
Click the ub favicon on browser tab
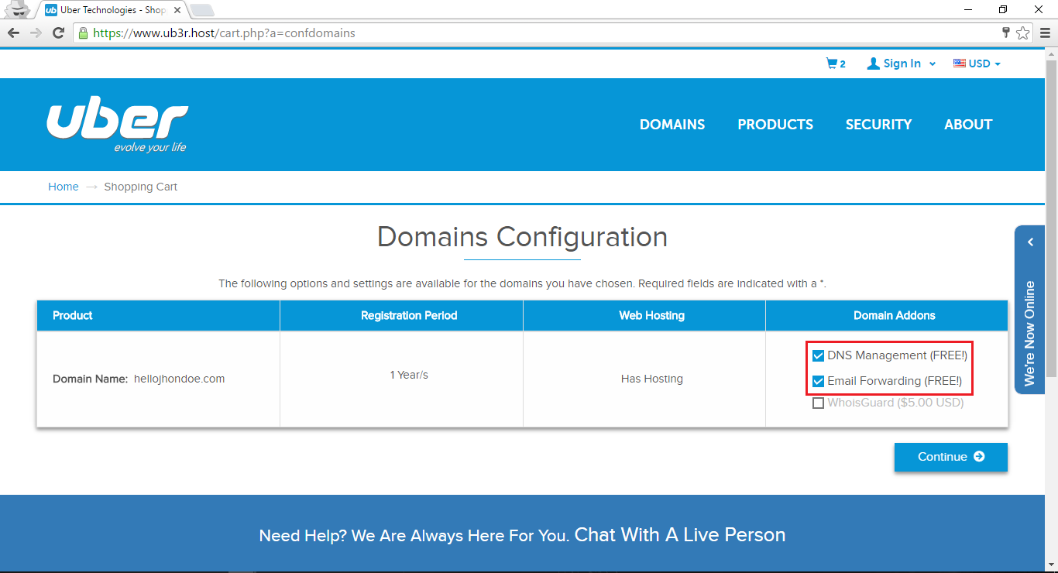51,10
